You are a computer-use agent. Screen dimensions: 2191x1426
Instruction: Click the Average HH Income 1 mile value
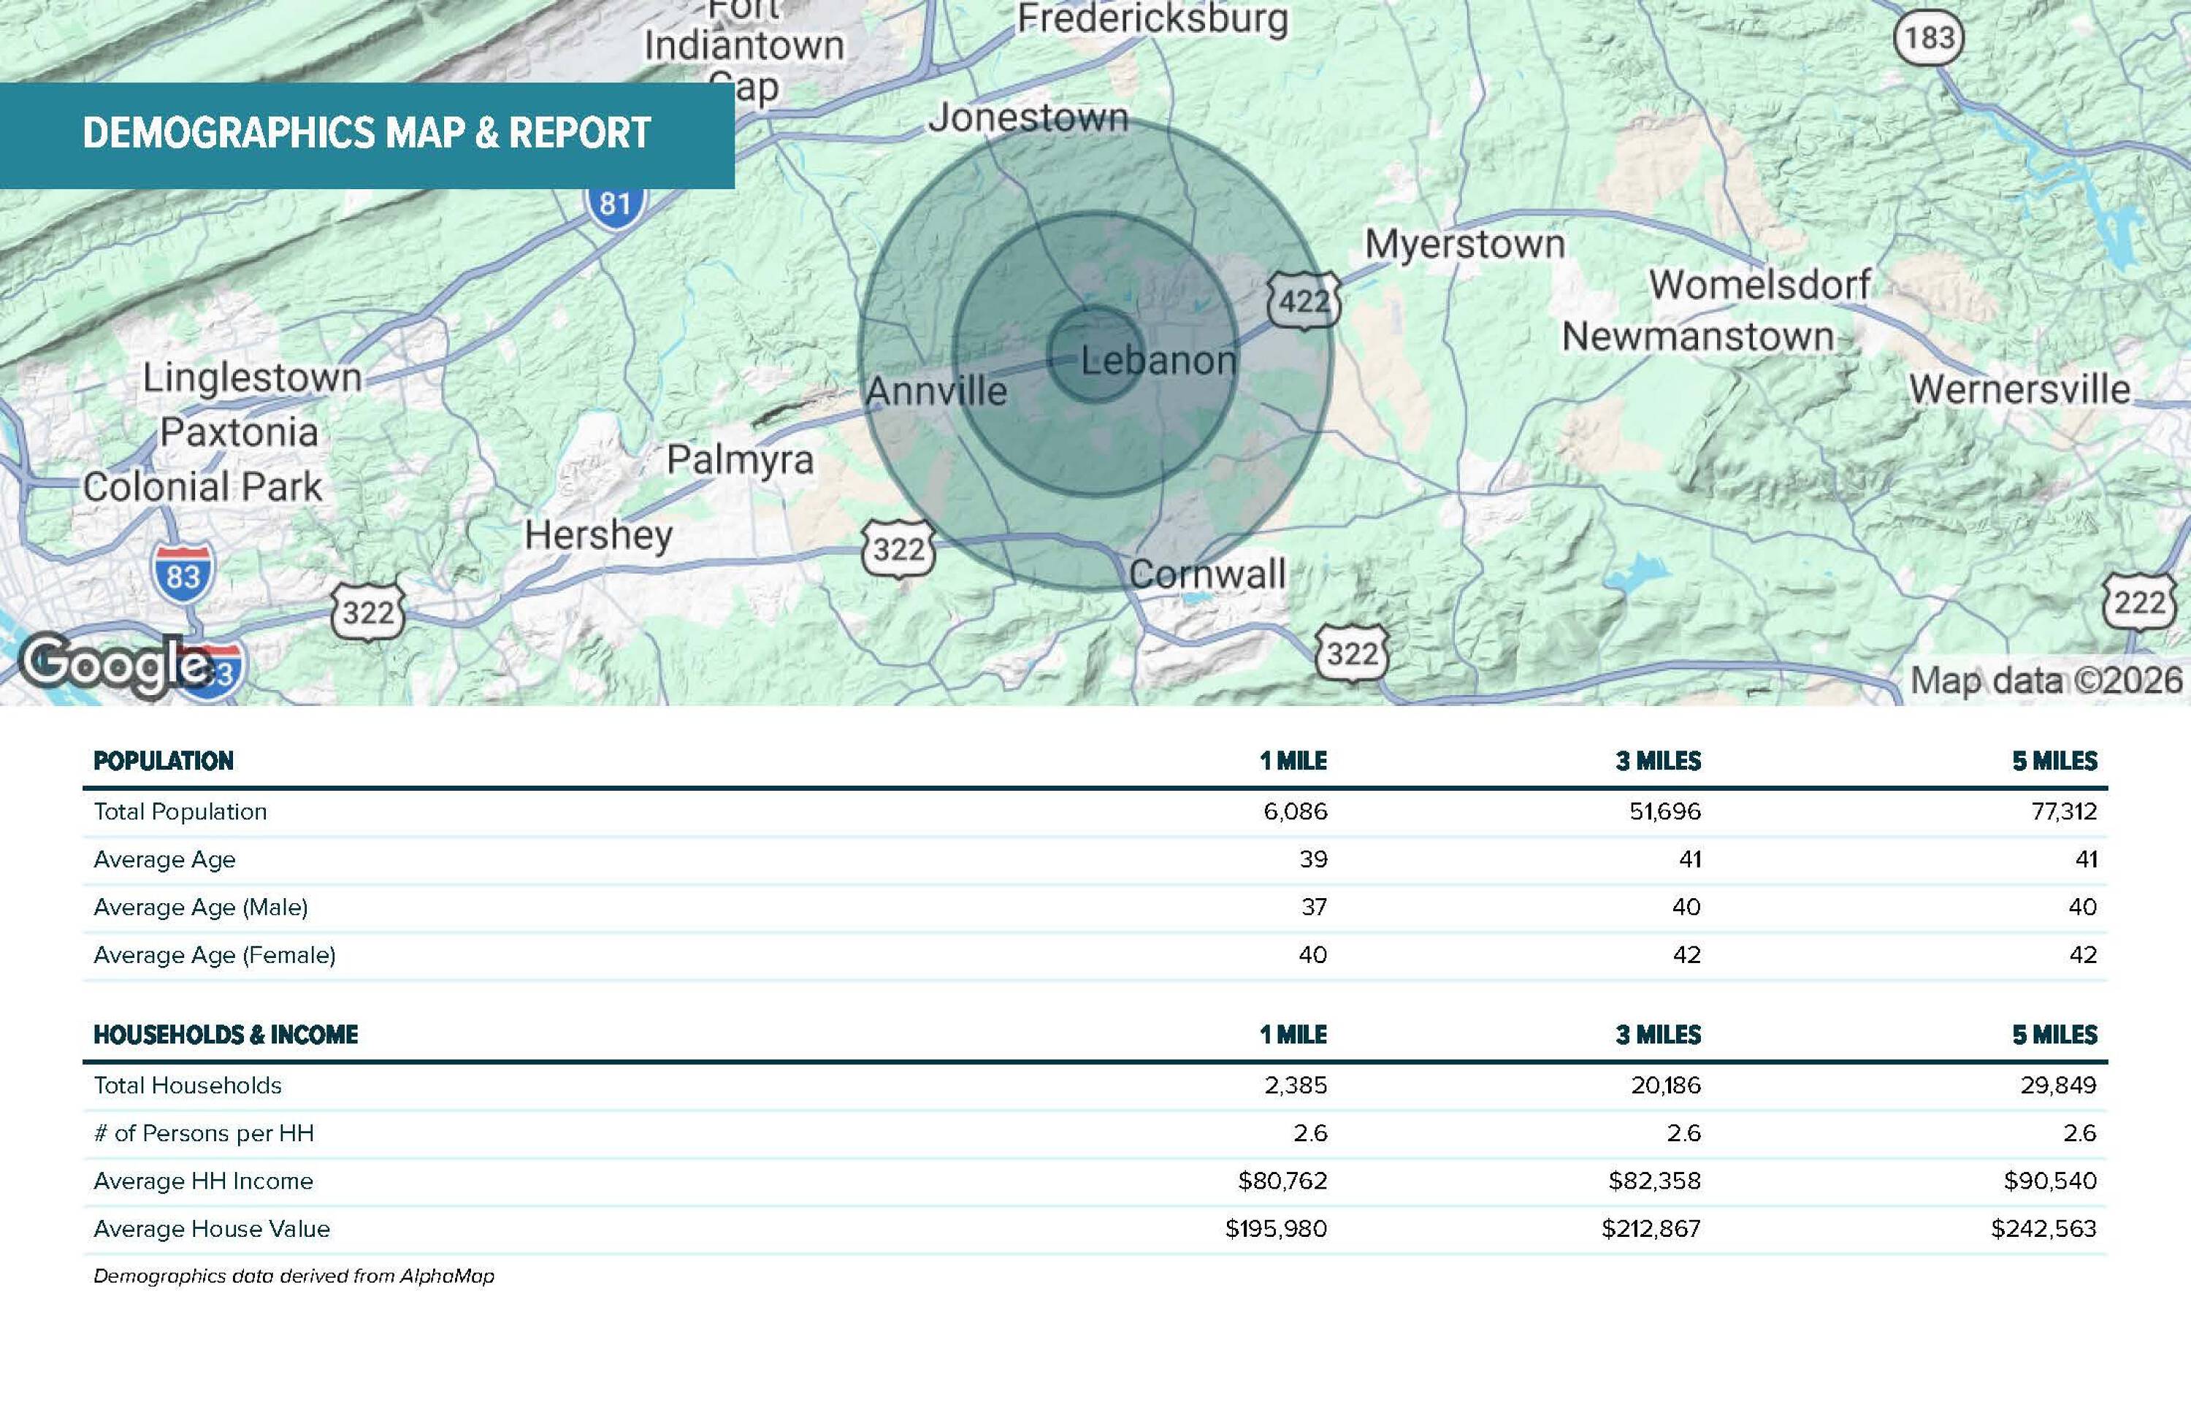pos(1282,1180)
